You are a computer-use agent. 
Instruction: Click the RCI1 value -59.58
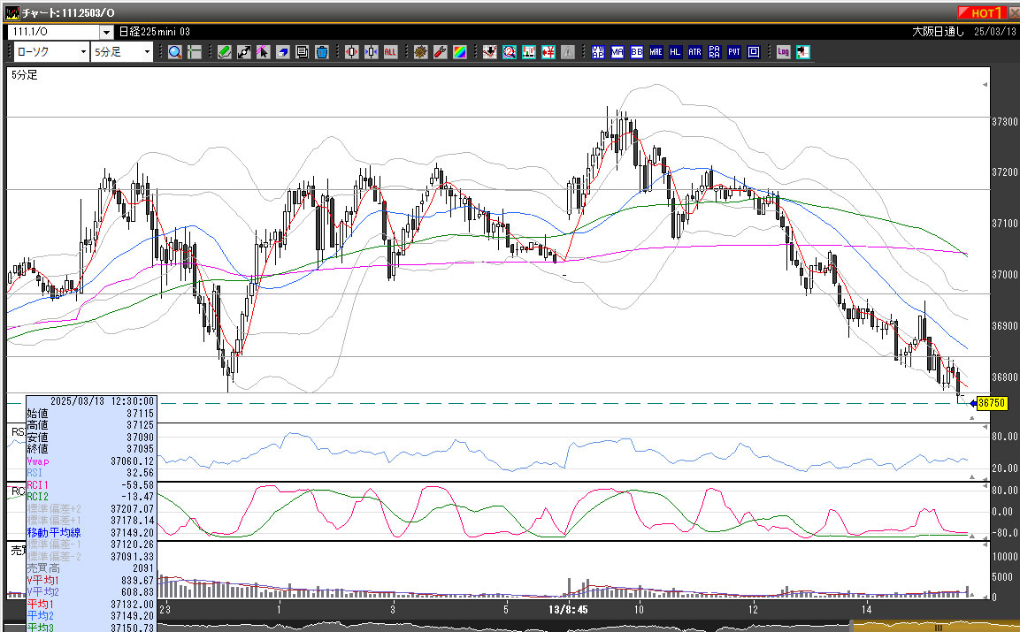[138, 485]
